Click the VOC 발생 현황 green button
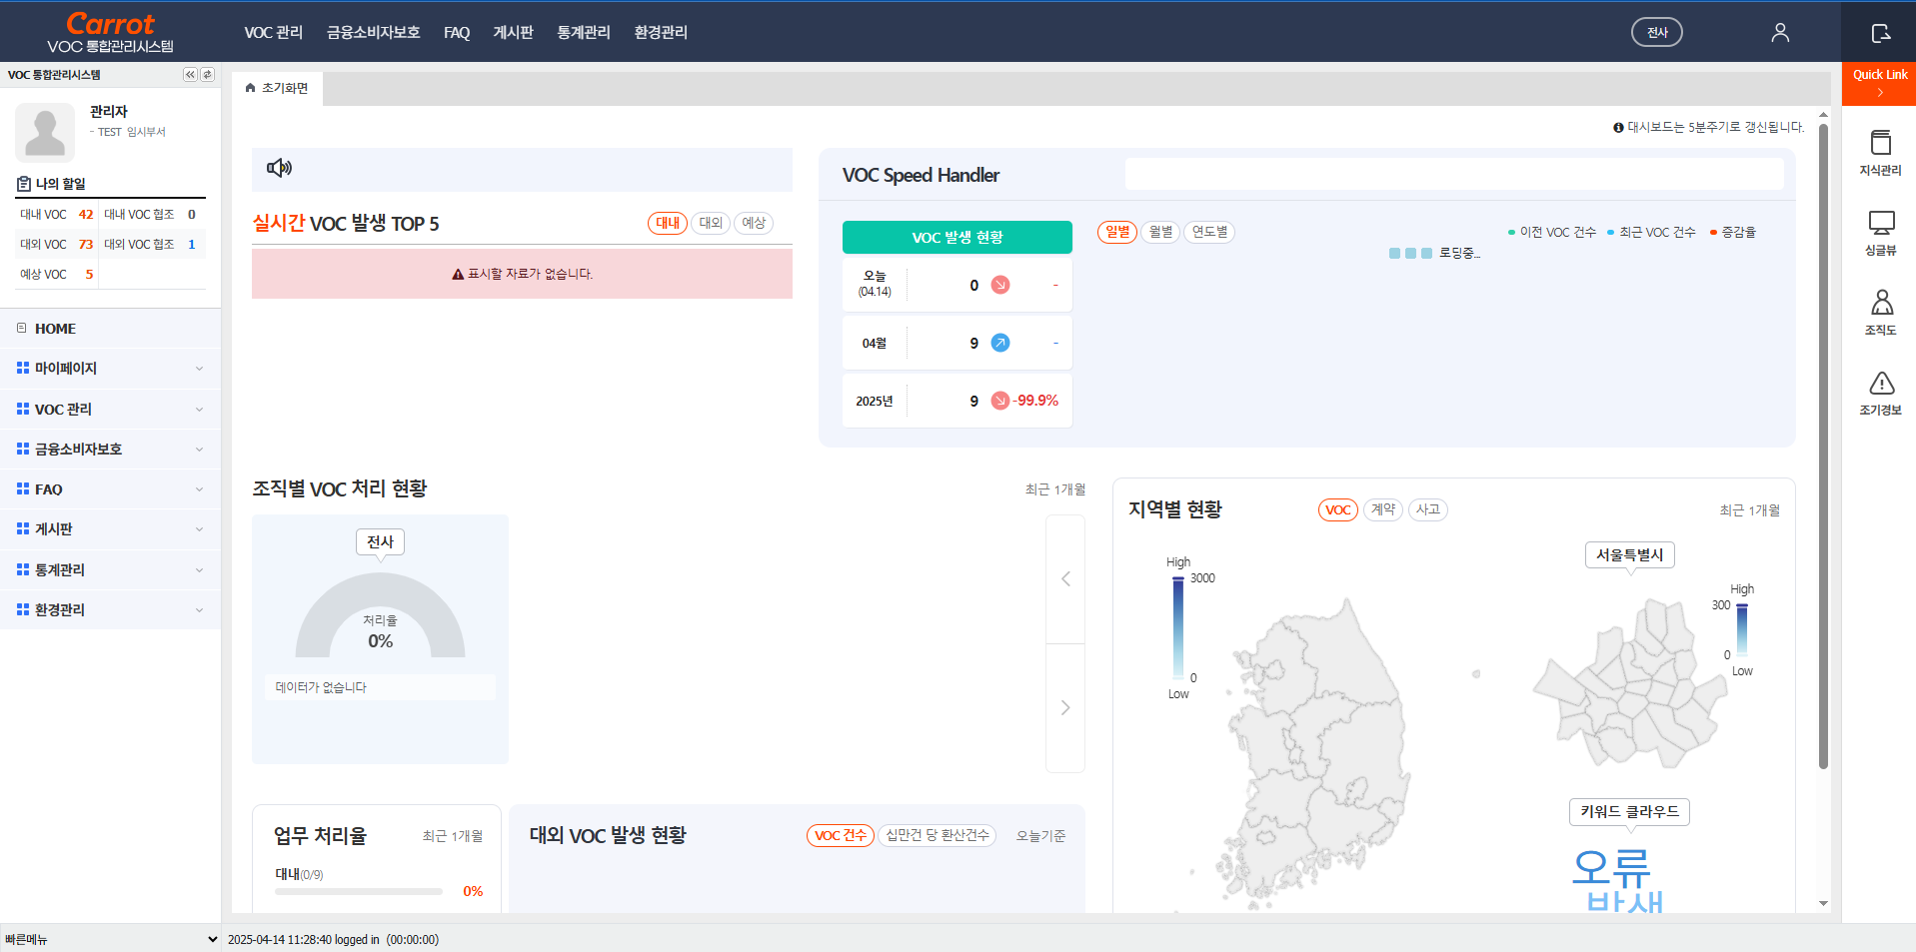1916x952 pixels. (x=957, y=237)
